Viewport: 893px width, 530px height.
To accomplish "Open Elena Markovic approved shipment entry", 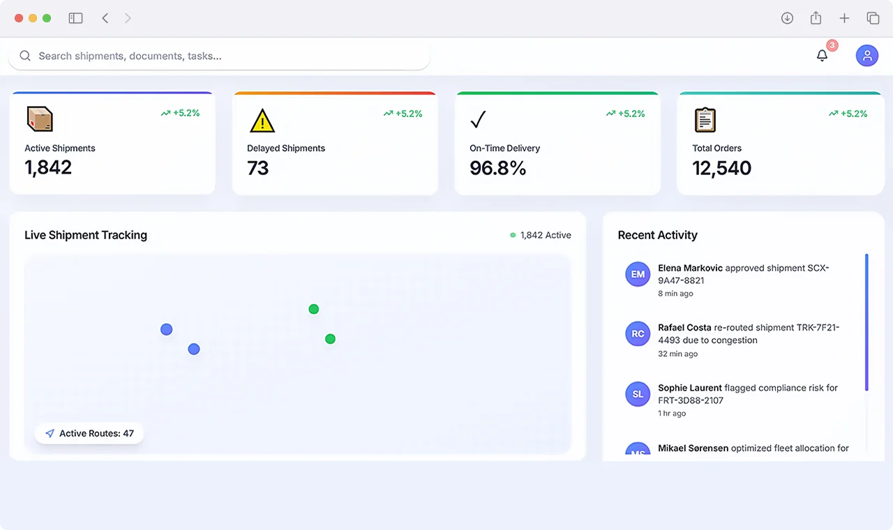I will [x=740, y=280].
